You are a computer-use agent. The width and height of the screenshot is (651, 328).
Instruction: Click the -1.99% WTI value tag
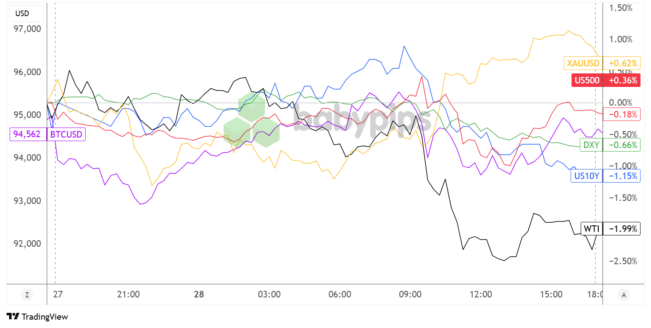point(621,229)
